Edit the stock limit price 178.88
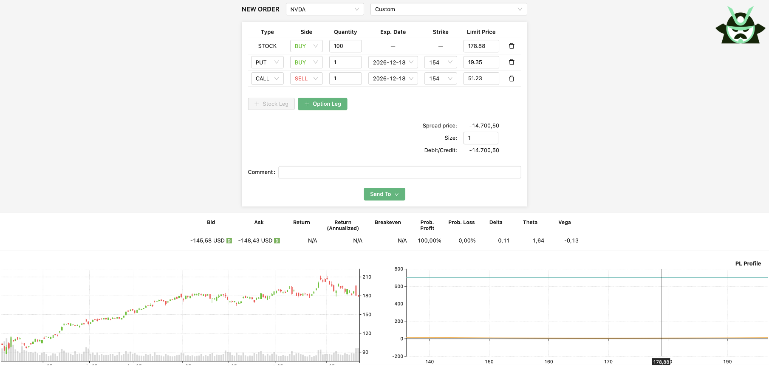This screenshot has height=367, width=769. click(x=481, y=46)
